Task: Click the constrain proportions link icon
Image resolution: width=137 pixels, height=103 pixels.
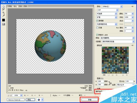Action: coord(111,83)
